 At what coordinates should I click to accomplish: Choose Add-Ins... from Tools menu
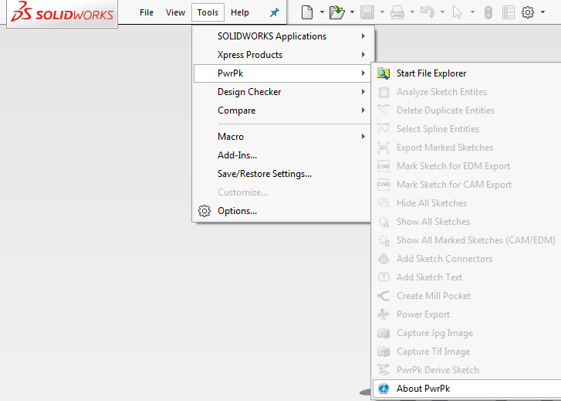(x=283, y=155)
